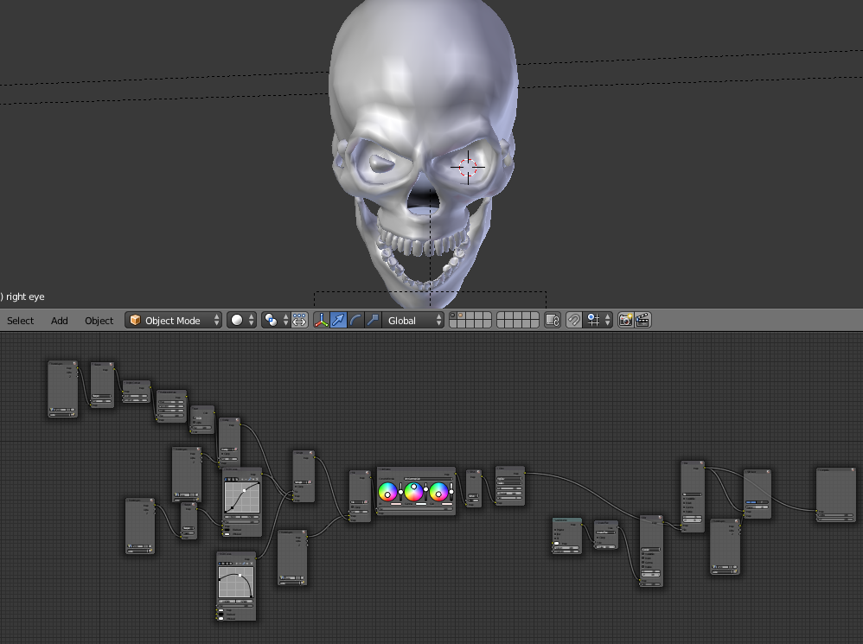Click the OpenGL render image camera icon
The width and height of the screenshot is (863, 644).
click(x=626, y=320)
